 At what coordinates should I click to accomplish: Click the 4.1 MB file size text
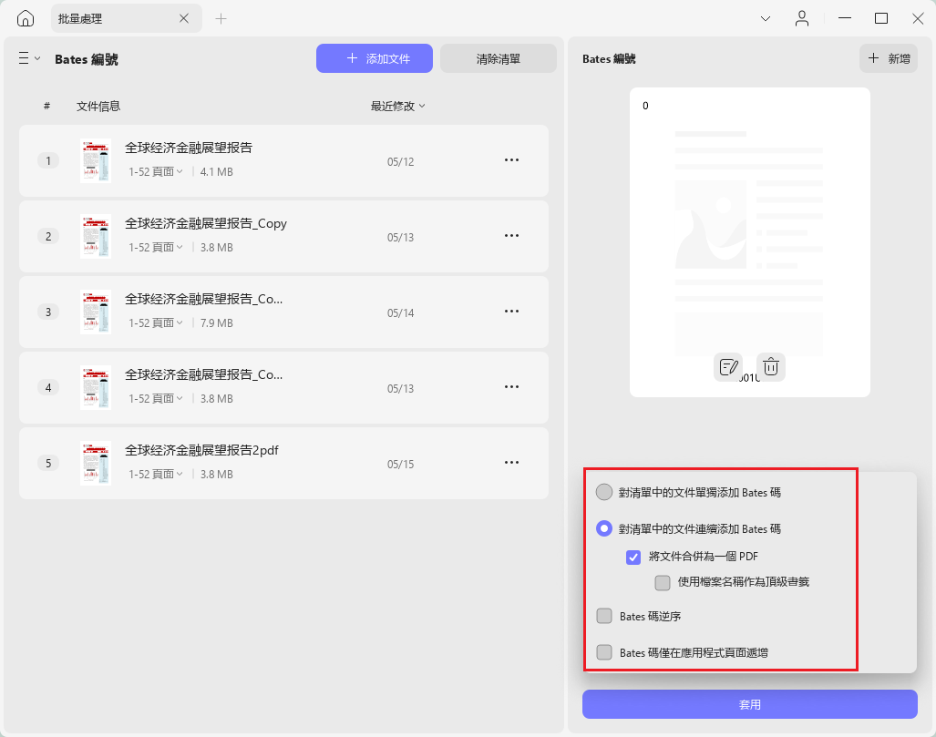click(x=217, y=172)
